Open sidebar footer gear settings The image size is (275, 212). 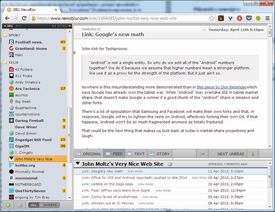[x=20, y=205]
